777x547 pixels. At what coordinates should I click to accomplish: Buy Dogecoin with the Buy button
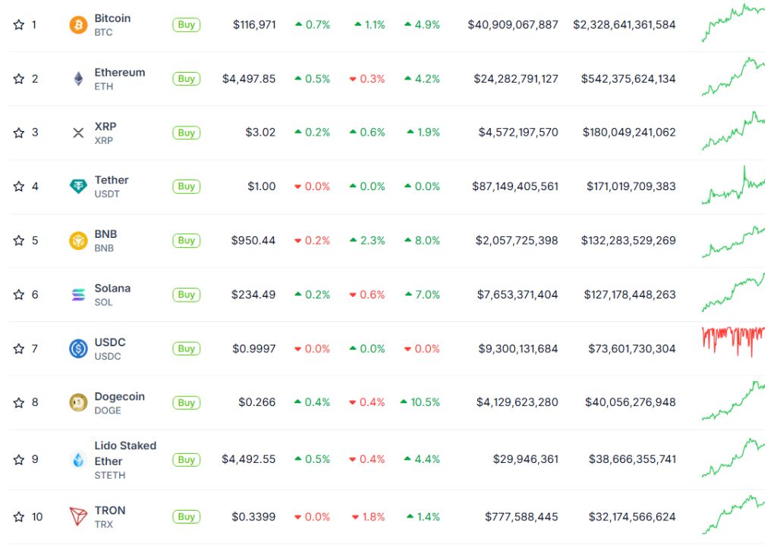(187, 402)
